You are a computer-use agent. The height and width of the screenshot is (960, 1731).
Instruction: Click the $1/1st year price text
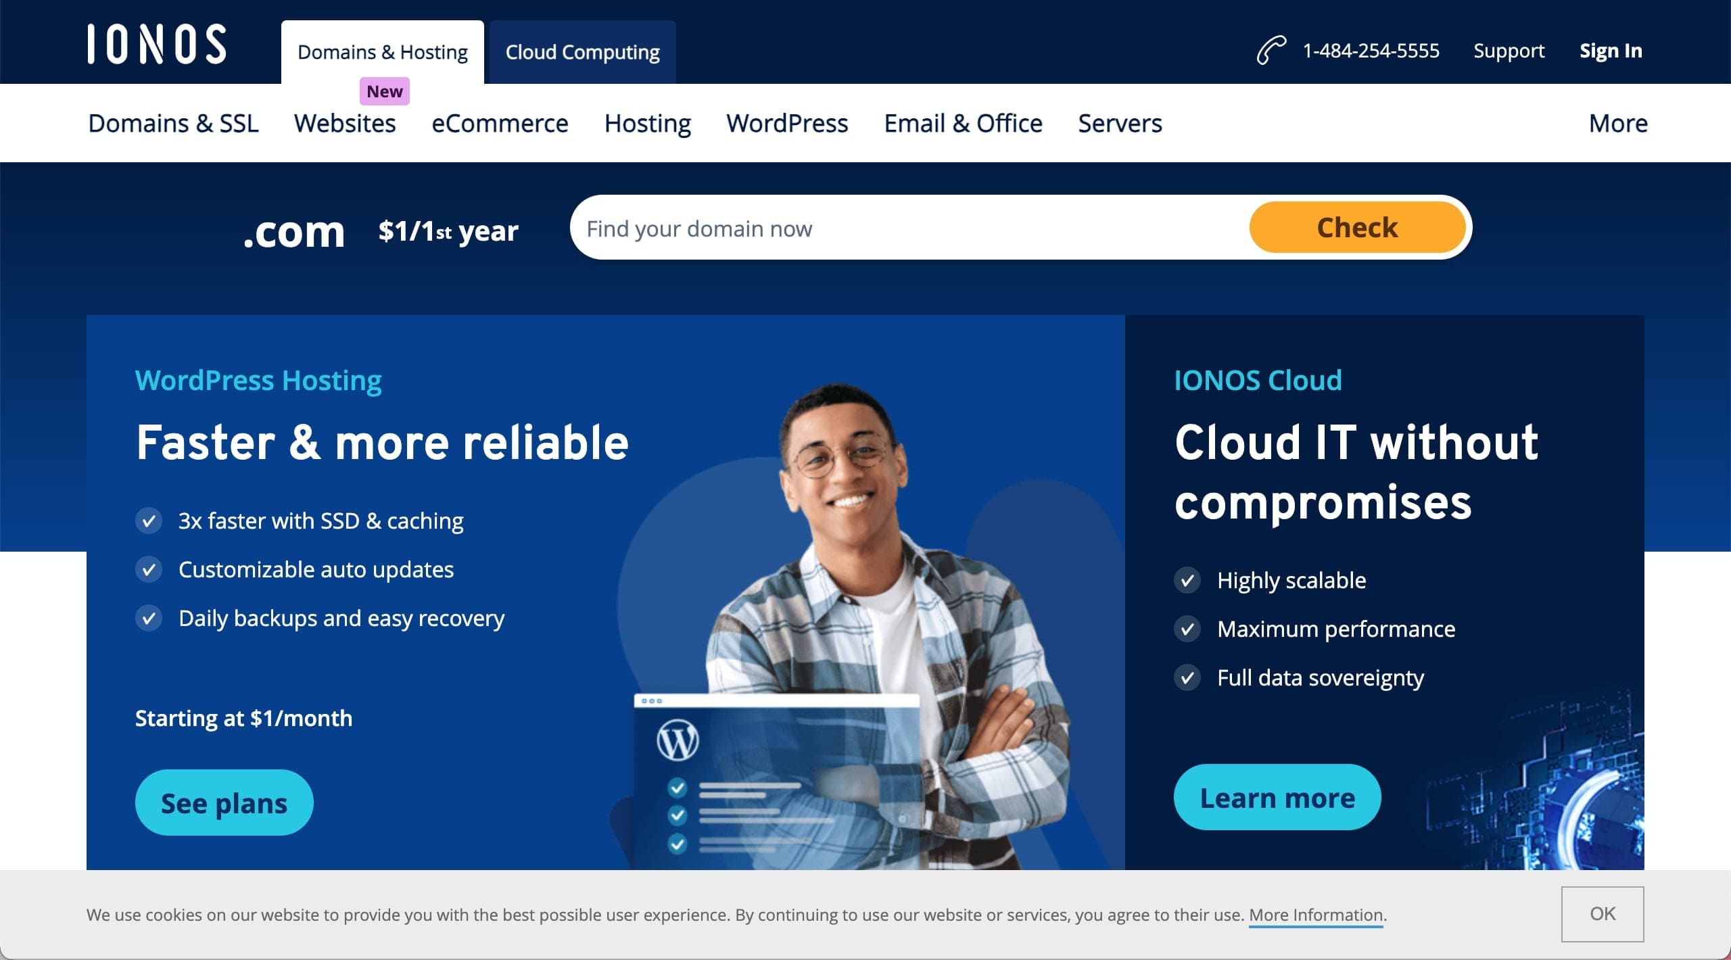(x=448, y=231)
